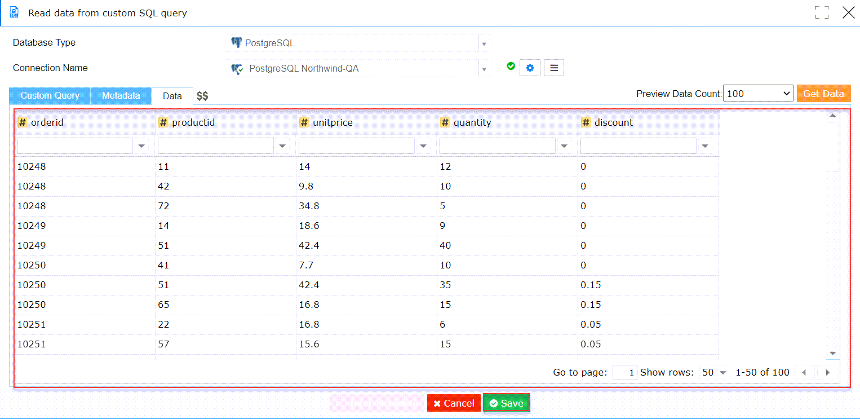Open unitprice filter condition dropdown
This screenshot has height=419, width=860.
point(423,146)
